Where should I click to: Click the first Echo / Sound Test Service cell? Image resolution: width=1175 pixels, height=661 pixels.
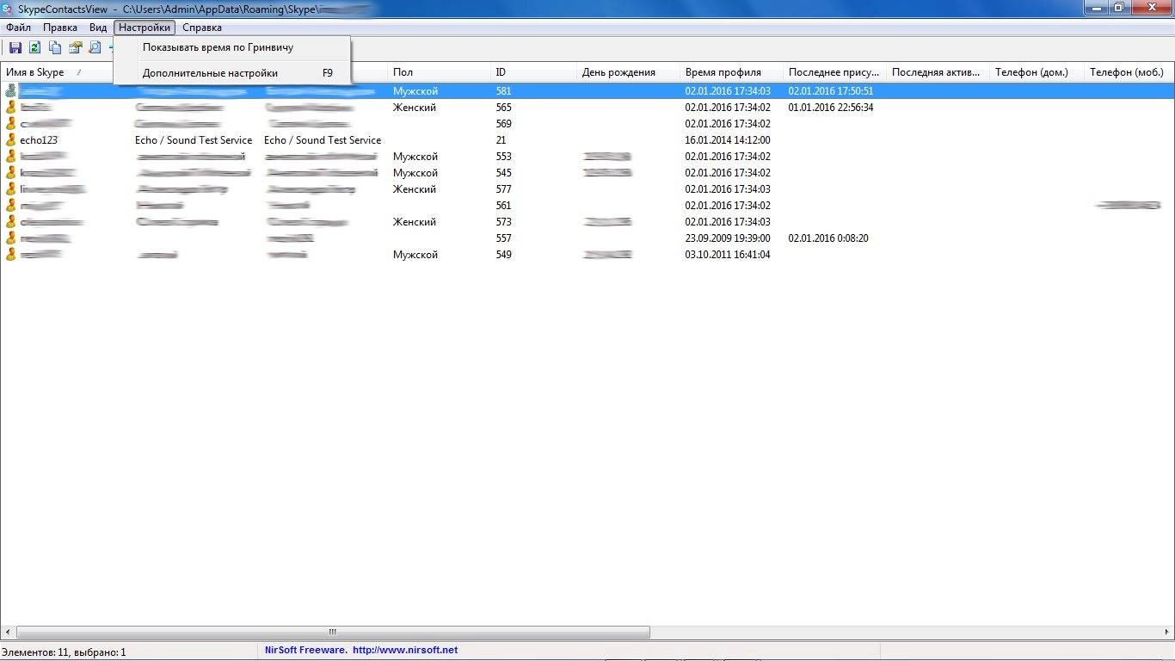tap(194, 139)
